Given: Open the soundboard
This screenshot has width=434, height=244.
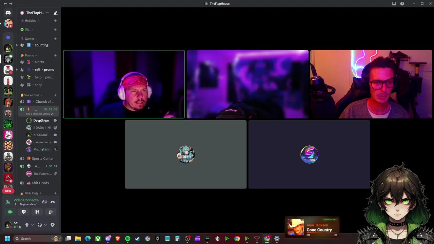Looking at the screenshot, I should [x=51, y=212].
